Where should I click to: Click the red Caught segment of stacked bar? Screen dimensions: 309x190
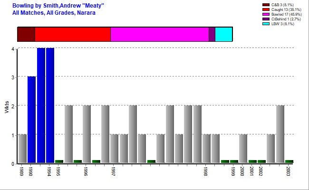coord(73,34)
